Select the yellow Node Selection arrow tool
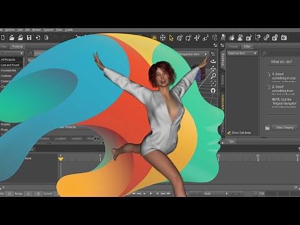Screen dimensions: 300x225 point(171,38)
